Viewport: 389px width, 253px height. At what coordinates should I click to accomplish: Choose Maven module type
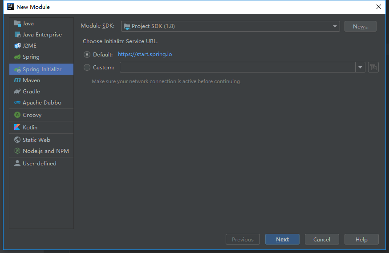click(x=41, y=80)
